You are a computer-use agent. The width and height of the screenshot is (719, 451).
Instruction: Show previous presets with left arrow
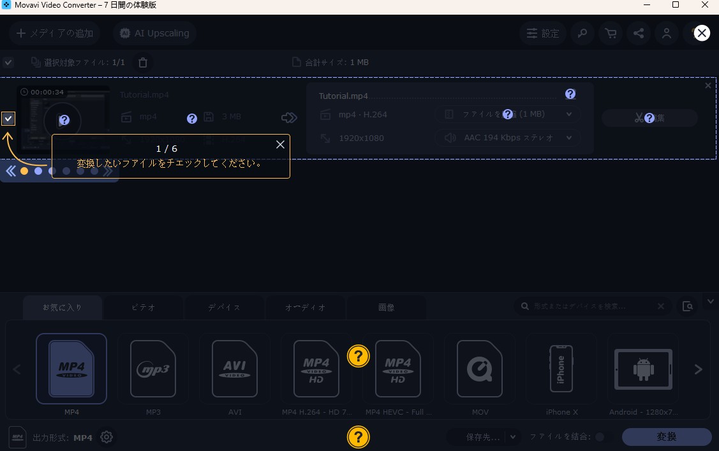coord(17,369)
